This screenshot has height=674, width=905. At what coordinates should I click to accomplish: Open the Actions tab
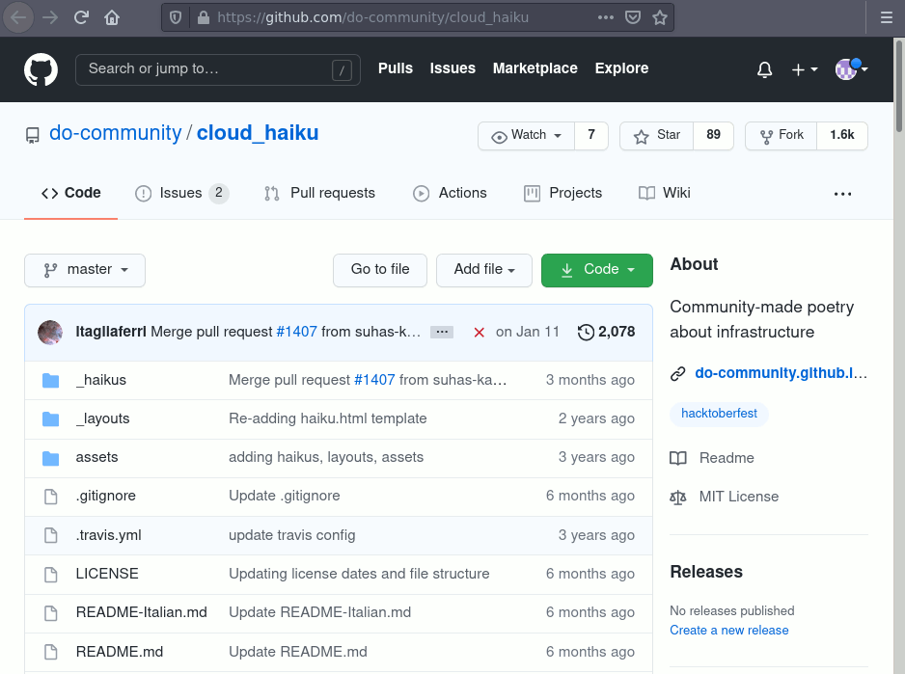(451, 193)
